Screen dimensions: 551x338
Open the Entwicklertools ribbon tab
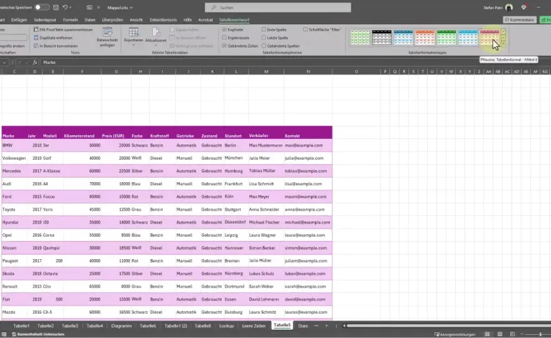(x=163, y=20)
